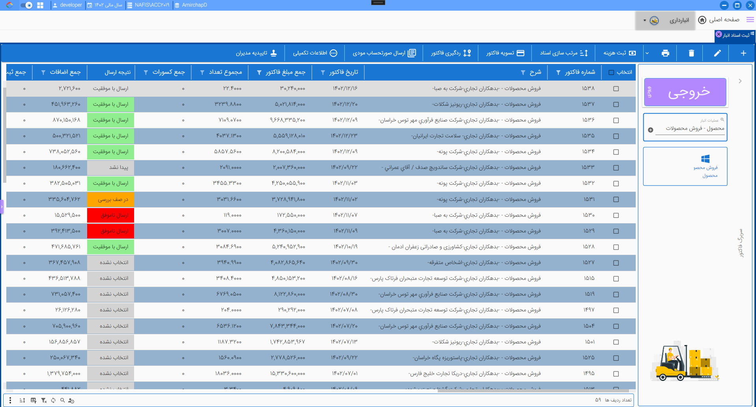This screenshot has height=407, width=756.
Task: Click the purple خروجی tile
Action: [685, 92]
